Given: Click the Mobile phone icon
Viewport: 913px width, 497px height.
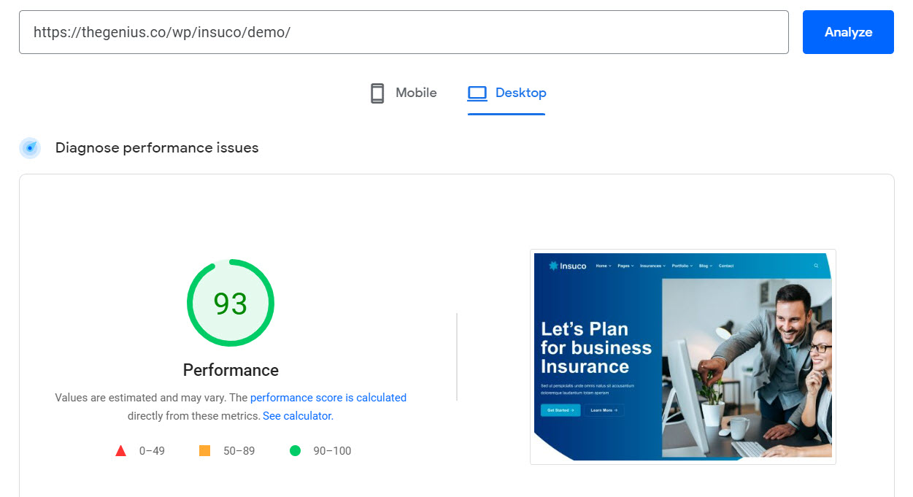Looking at the screenshot, I should point(377,93).
